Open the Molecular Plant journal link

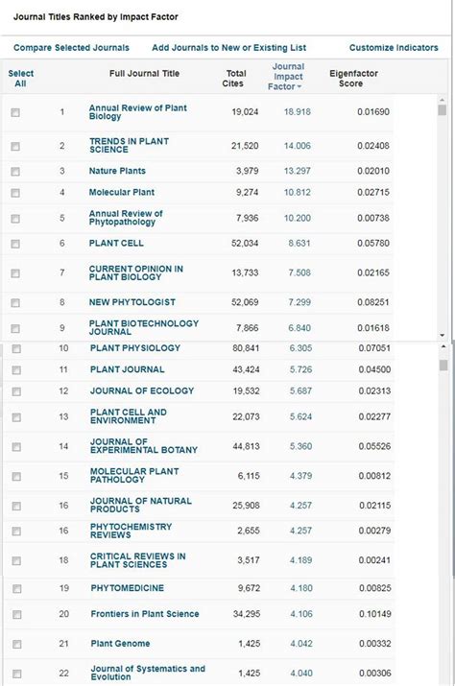pyautogui.click(x=121, y=192)
